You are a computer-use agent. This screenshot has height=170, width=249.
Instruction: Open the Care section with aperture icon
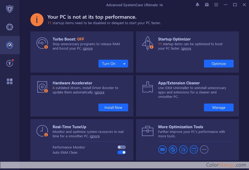(x=10, y=27)
